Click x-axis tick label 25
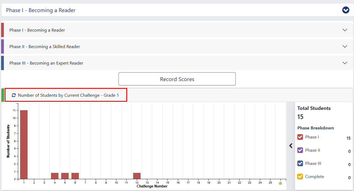Viewport: 354px width, 191px height. pos(270,182)
